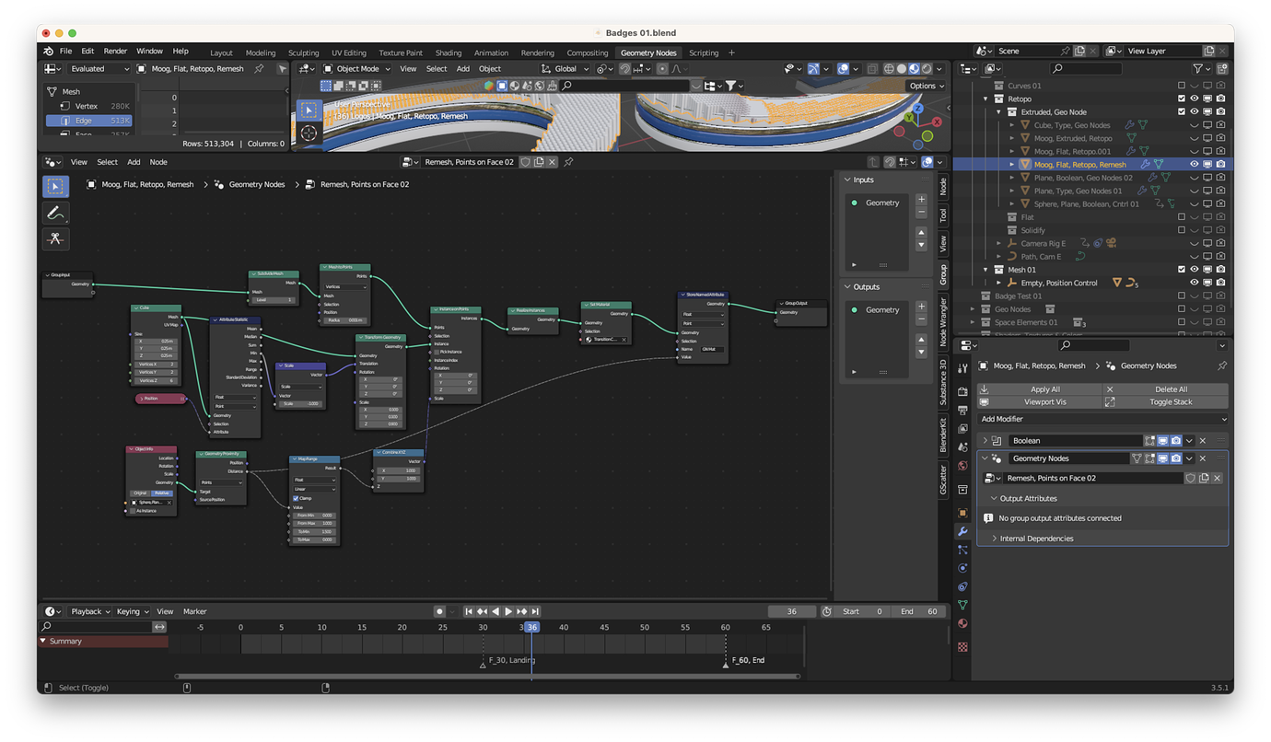Toggle Boolean modifier render camera visibility
The image size is (1271, 742).
pyautogui.click(x=1176, y=441)
